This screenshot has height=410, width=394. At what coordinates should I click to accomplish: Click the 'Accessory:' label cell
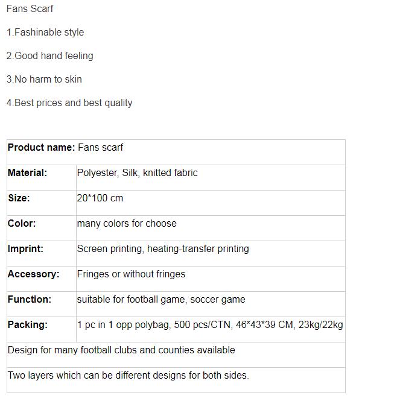point(42,279)
